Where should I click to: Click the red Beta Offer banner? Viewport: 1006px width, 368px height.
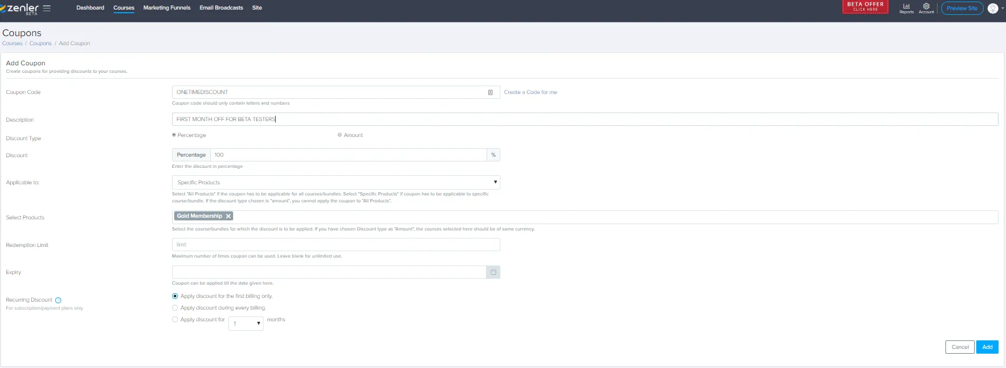[x=865, y=7]
